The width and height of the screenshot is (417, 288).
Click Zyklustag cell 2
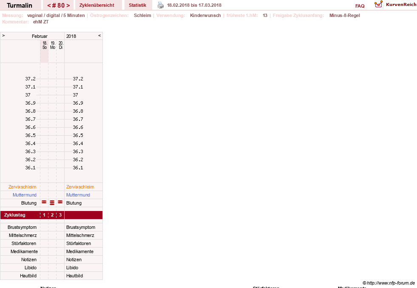tap(52, 215)
